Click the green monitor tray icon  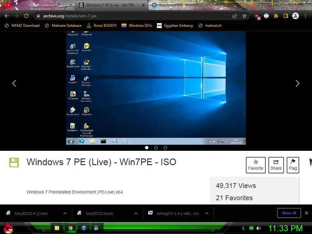251,228
